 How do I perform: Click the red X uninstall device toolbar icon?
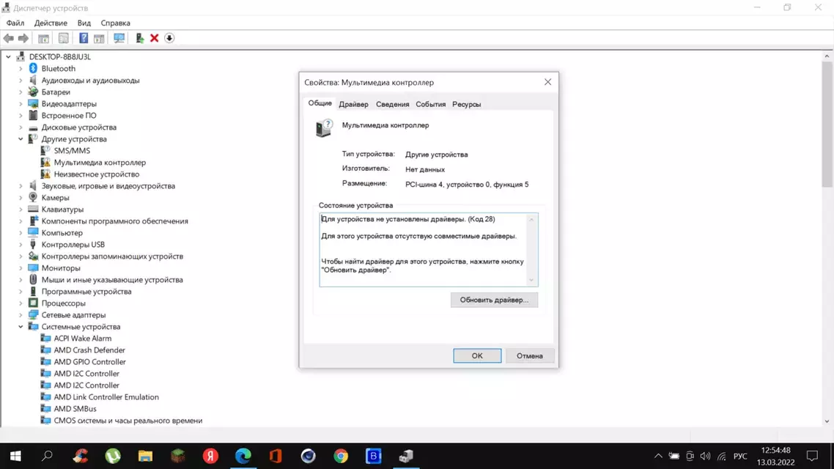[155, 38]
